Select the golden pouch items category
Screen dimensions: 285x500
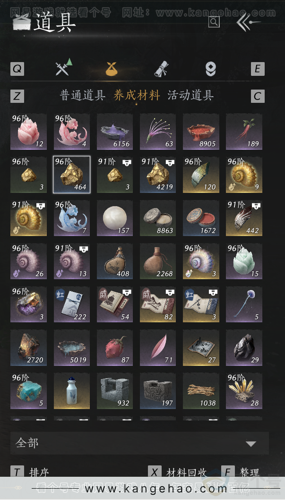pyautogui.click(x=112, y=69)
